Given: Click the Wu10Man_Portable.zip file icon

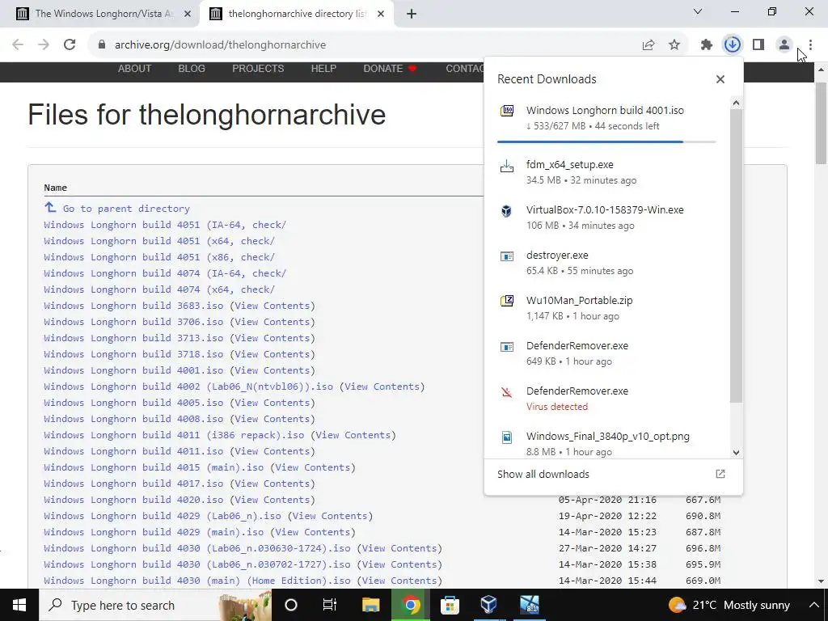Looking at the screenshot, I should (507, 302).
